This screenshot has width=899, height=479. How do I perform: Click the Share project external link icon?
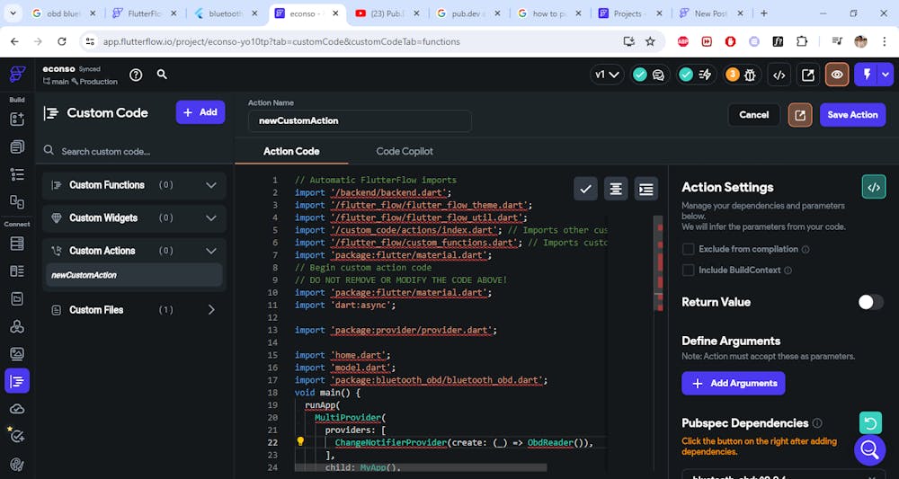pos(808,75)
